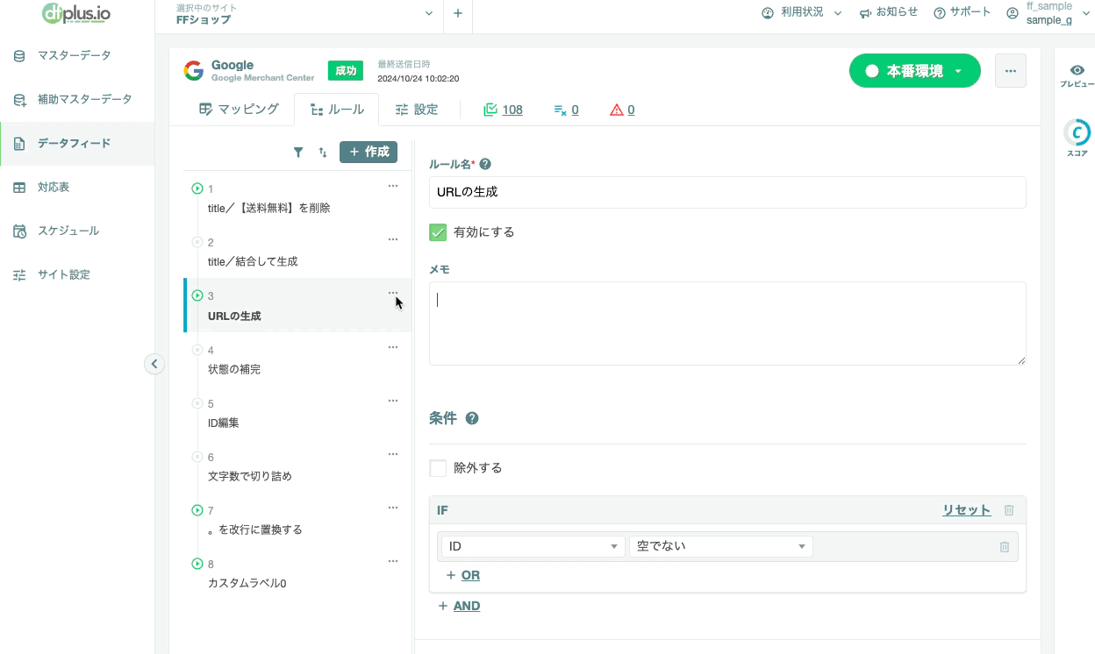
Task: Add an OR condition
Action: pyautogui.click(x=462, y=575)
